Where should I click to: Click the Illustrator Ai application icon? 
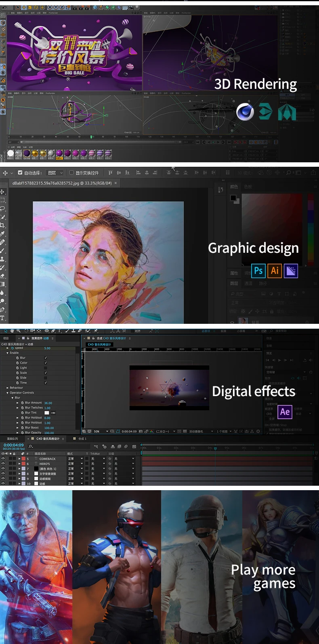[x=275, y=271]
